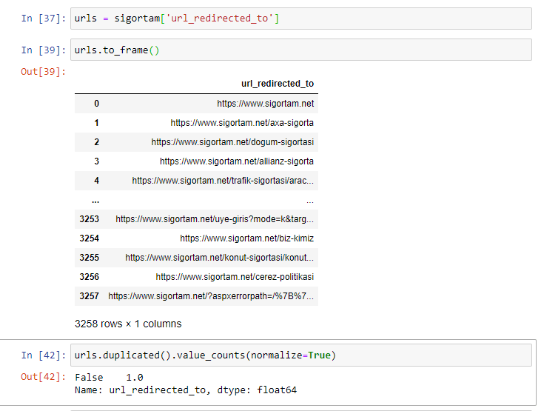Click row index 1
The width and height of the screenshot is (541, 411).
tap(97, 123)
